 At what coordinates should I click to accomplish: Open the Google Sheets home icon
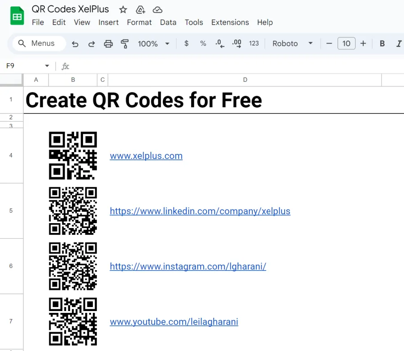click(17, 16)
